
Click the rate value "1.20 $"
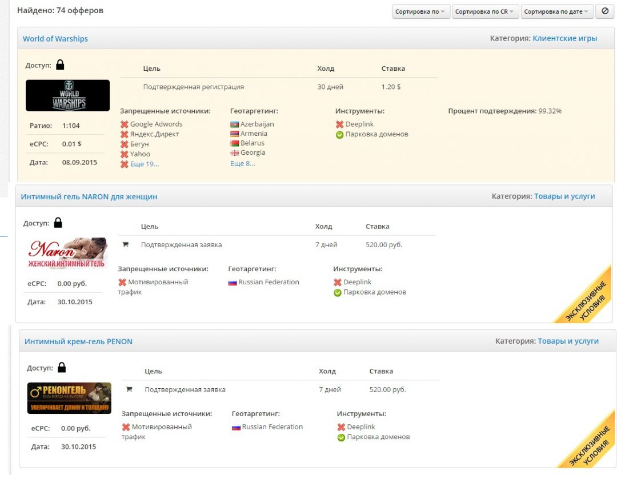[x=391, y=87]
